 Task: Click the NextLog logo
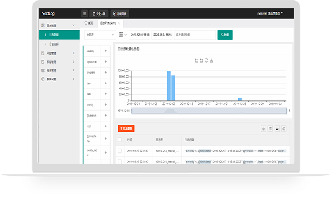coord(48,13)
